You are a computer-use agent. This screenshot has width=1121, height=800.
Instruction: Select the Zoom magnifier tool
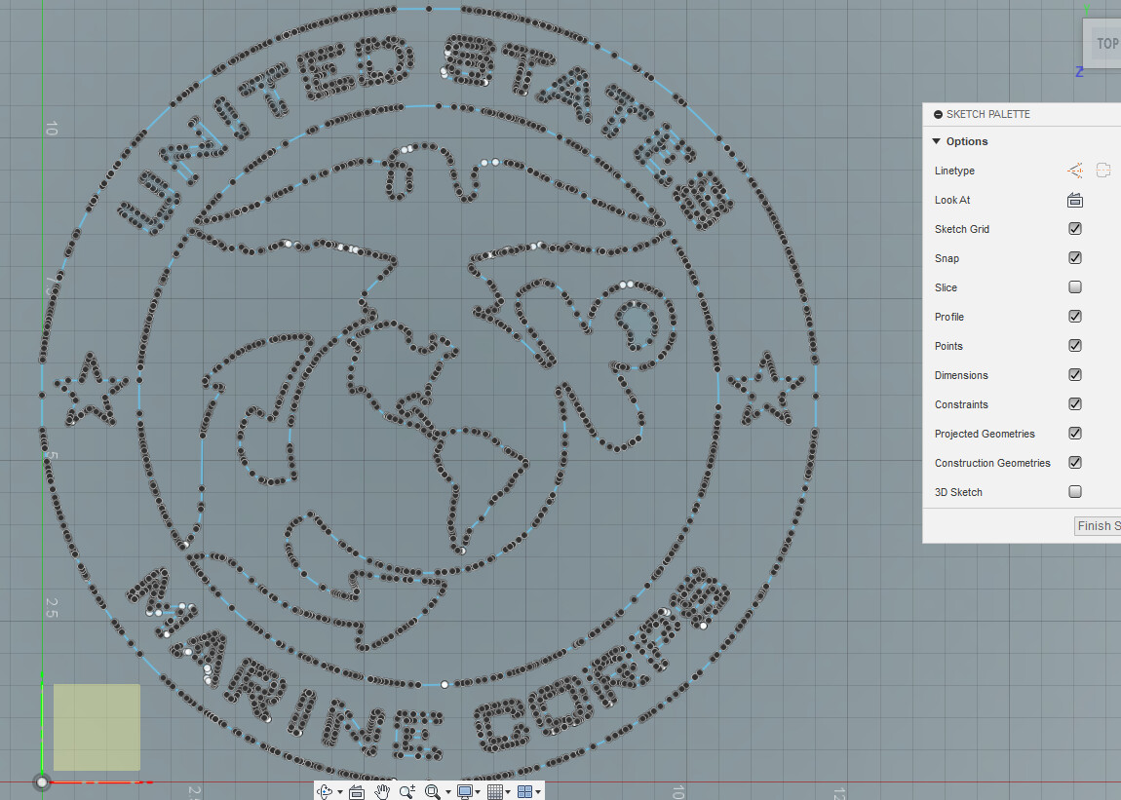point(407,791)
